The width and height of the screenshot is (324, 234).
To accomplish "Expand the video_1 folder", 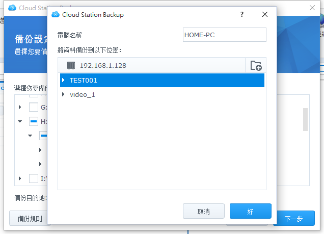I will 63,94.
